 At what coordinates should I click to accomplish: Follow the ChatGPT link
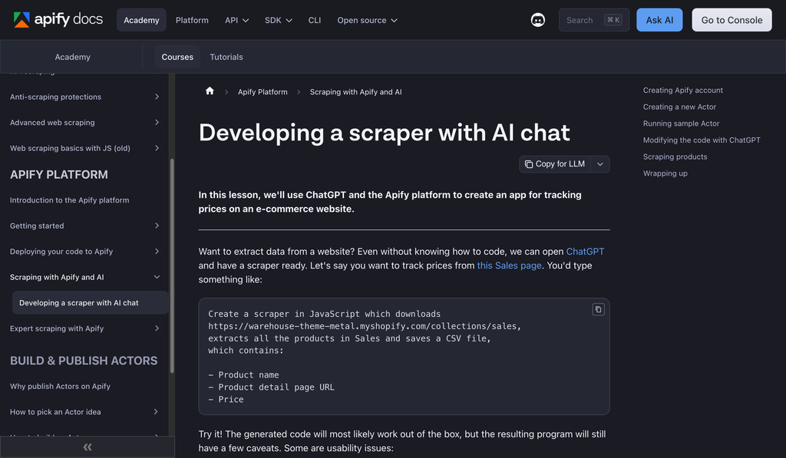pos(585,252)
